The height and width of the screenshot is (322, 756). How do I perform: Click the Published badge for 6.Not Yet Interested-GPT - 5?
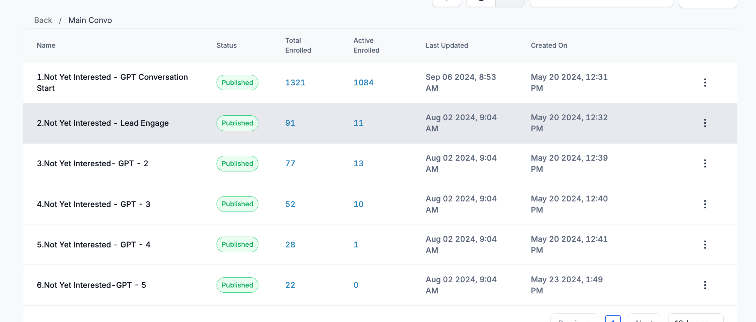pyautogui.click(x=237, y=285)
